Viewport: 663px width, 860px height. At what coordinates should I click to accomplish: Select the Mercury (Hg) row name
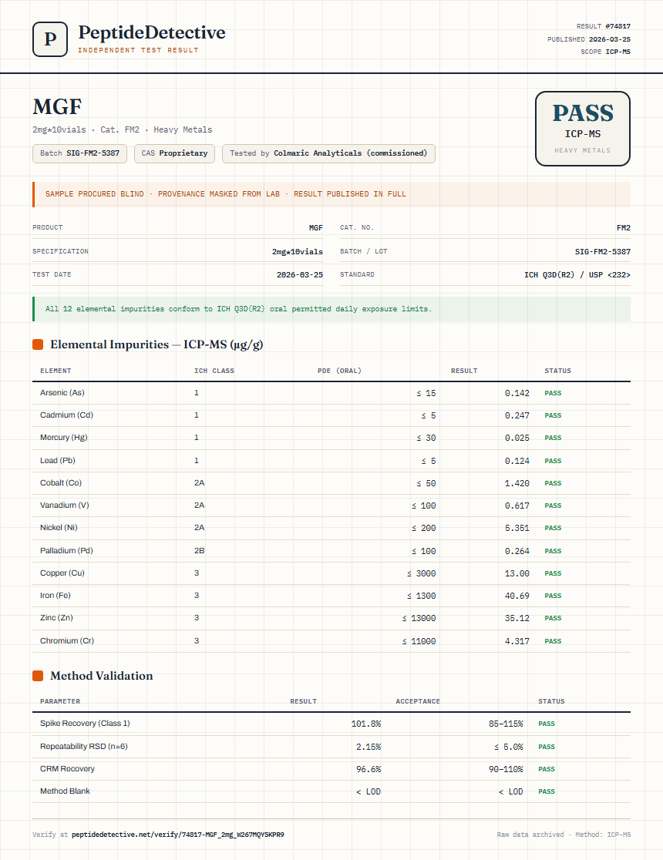[x=64, y=438]
